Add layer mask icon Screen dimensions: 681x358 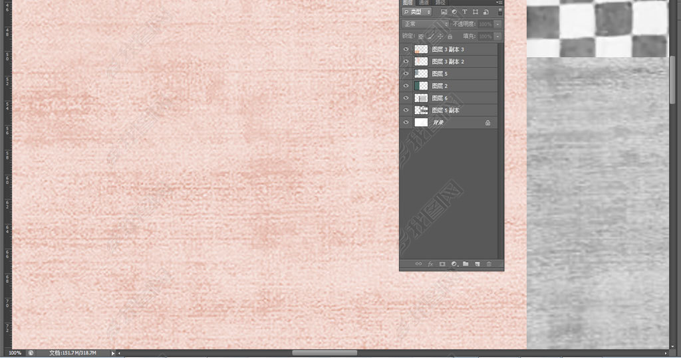pos(442,264)
